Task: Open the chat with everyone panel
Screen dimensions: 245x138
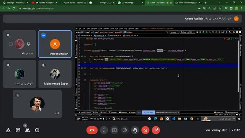Action: [x=18, y=130]
